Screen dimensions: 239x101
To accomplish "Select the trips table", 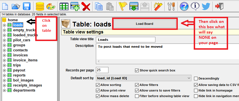I will click(x=17, y=65).
